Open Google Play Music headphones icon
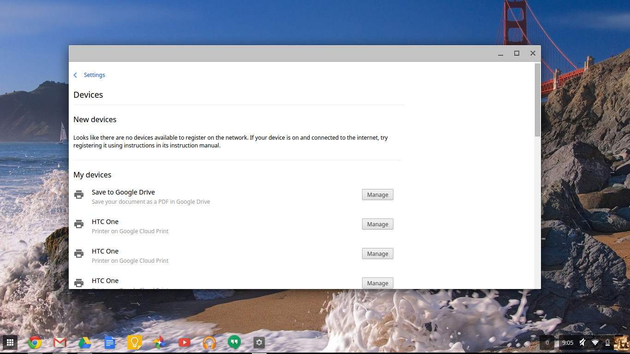This screenshot has width=630, height=354. tap(209, 342)
